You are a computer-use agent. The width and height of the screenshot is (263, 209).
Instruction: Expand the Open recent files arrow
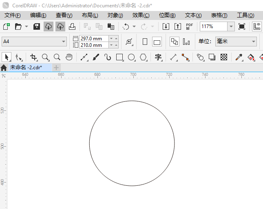pos(27,26)
